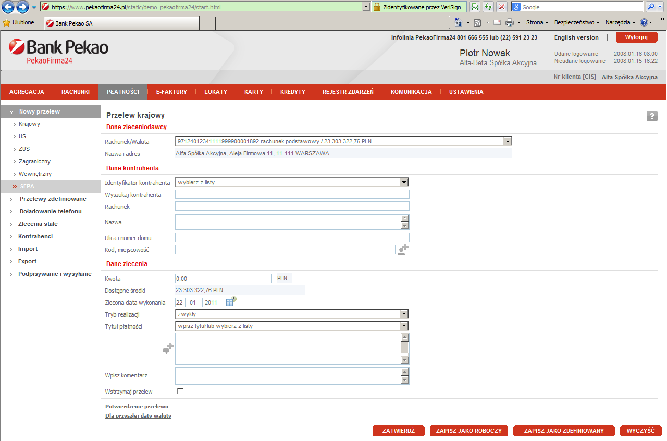Click the Print icon
The width and height of the screenshot is (667, 441).
(510, 22)
